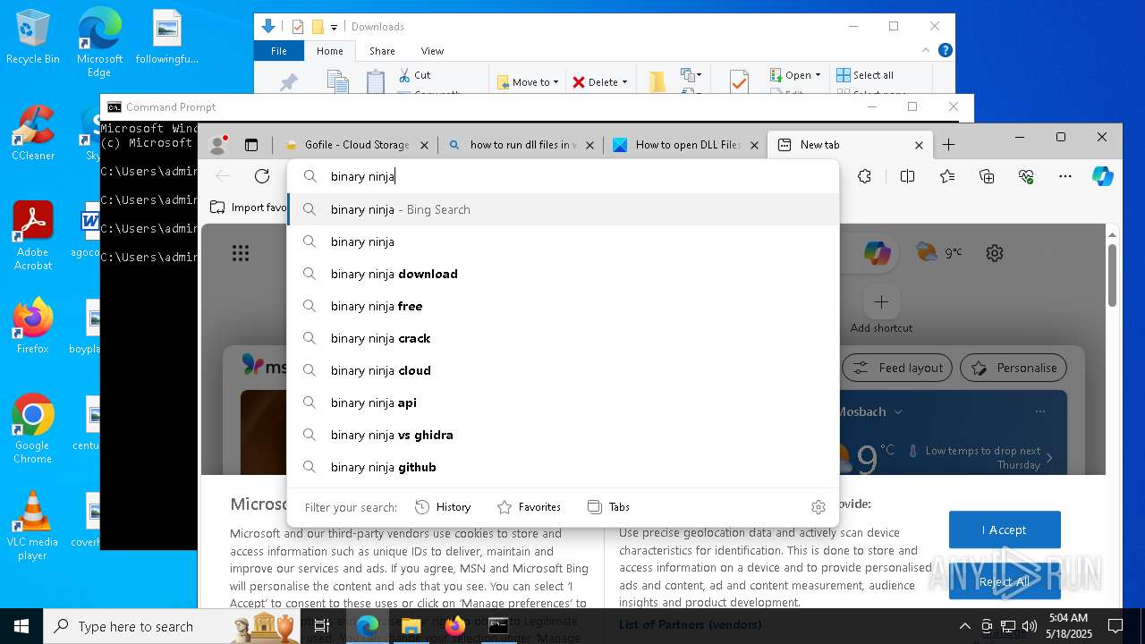The height and width of the screenshot is (644, 1145).
Task: Open Edge Collections icon
Action: tap(987, 177)
